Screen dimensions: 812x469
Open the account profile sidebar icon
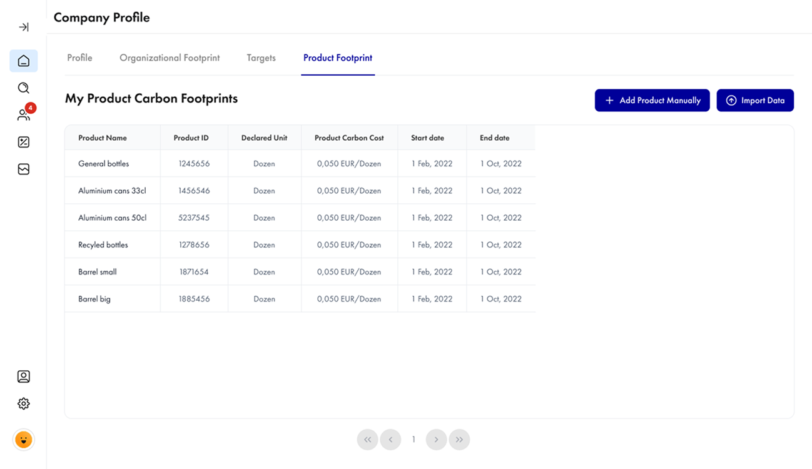[x=24, y=376]
